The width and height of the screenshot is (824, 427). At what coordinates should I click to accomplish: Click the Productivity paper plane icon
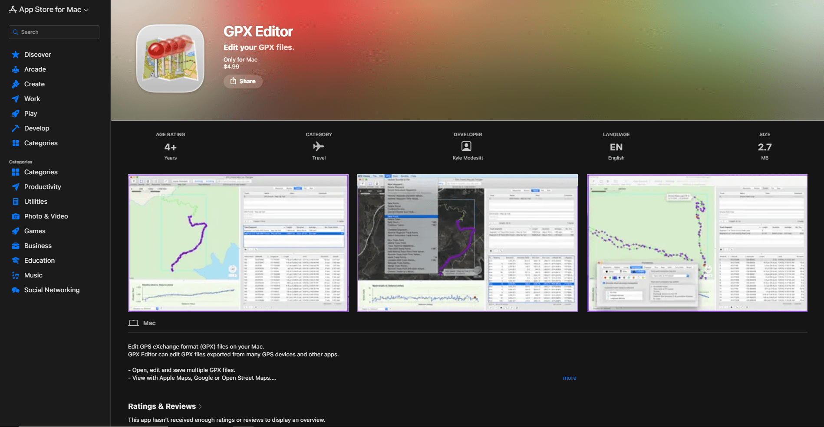16,187
